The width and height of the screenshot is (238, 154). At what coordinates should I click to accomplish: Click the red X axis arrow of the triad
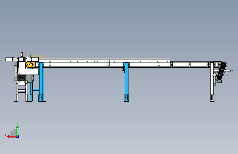[x=12, y=137]
